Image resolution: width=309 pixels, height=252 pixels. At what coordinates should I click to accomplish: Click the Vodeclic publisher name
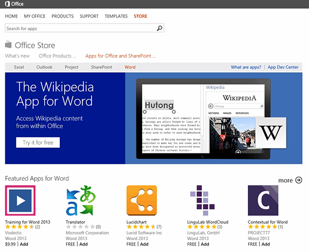pos(13,233)
